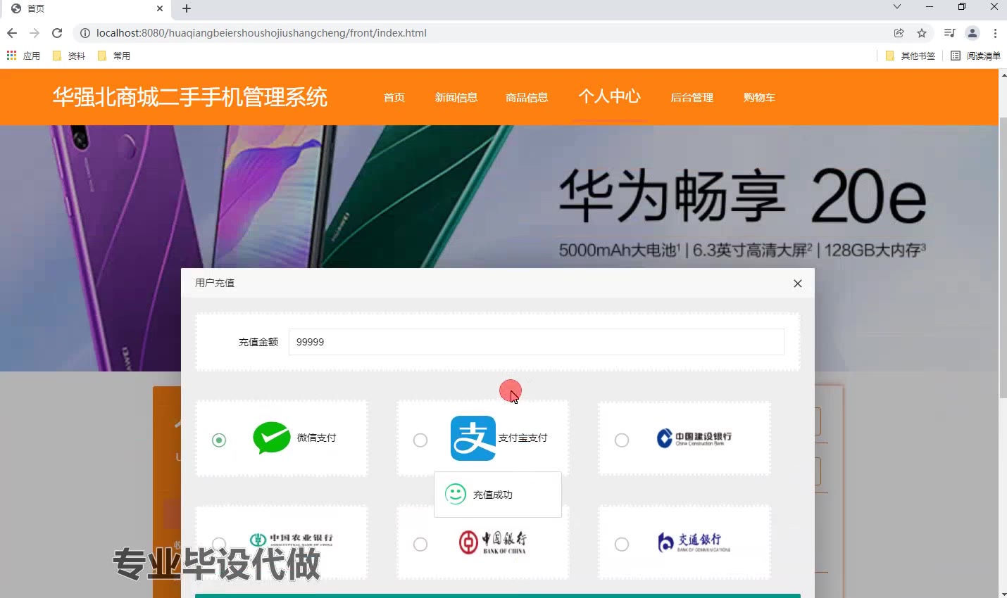The height and width of the screenshot is (598, 1007).
Task: Open 新闻信息 navigation item
Action: (456, 97)
